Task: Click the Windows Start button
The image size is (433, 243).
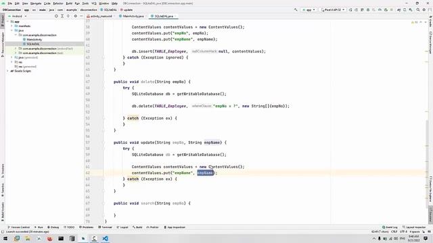Action: (5, 238)
